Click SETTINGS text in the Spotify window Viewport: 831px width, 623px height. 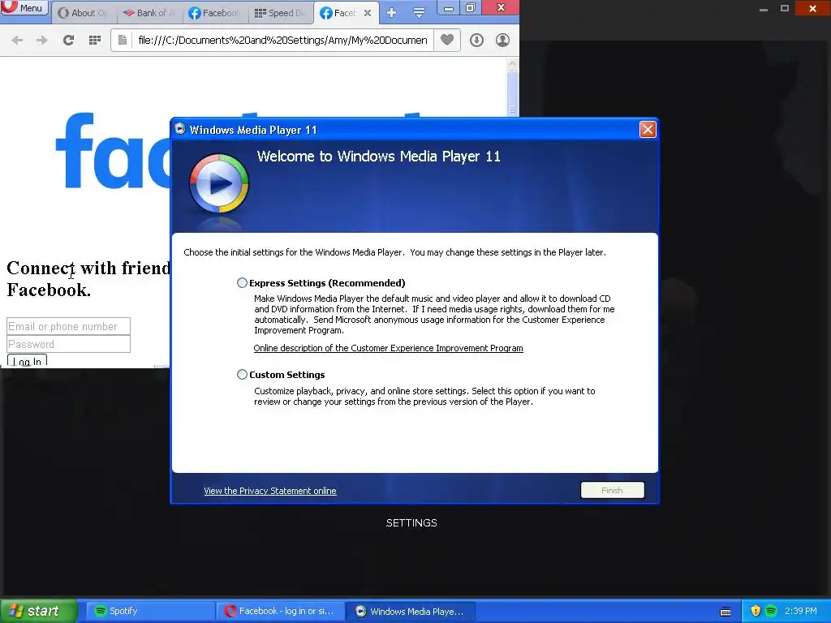coord(411,523)
